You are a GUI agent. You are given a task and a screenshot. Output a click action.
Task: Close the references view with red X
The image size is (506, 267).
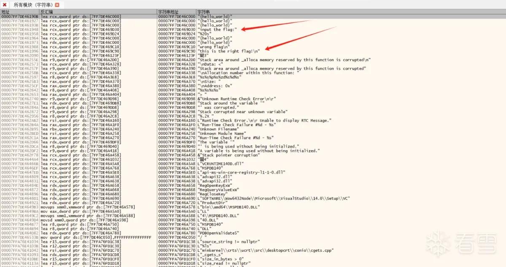pyautogui.click(x=4, y=4)
